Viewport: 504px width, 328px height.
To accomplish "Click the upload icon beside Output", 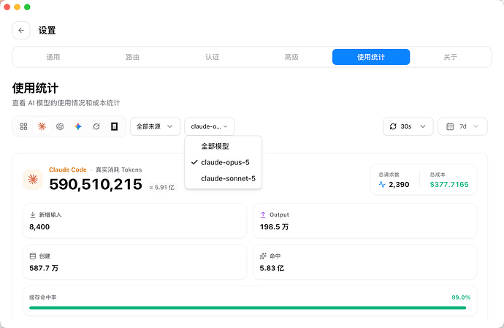I will [x=263, y=215].
